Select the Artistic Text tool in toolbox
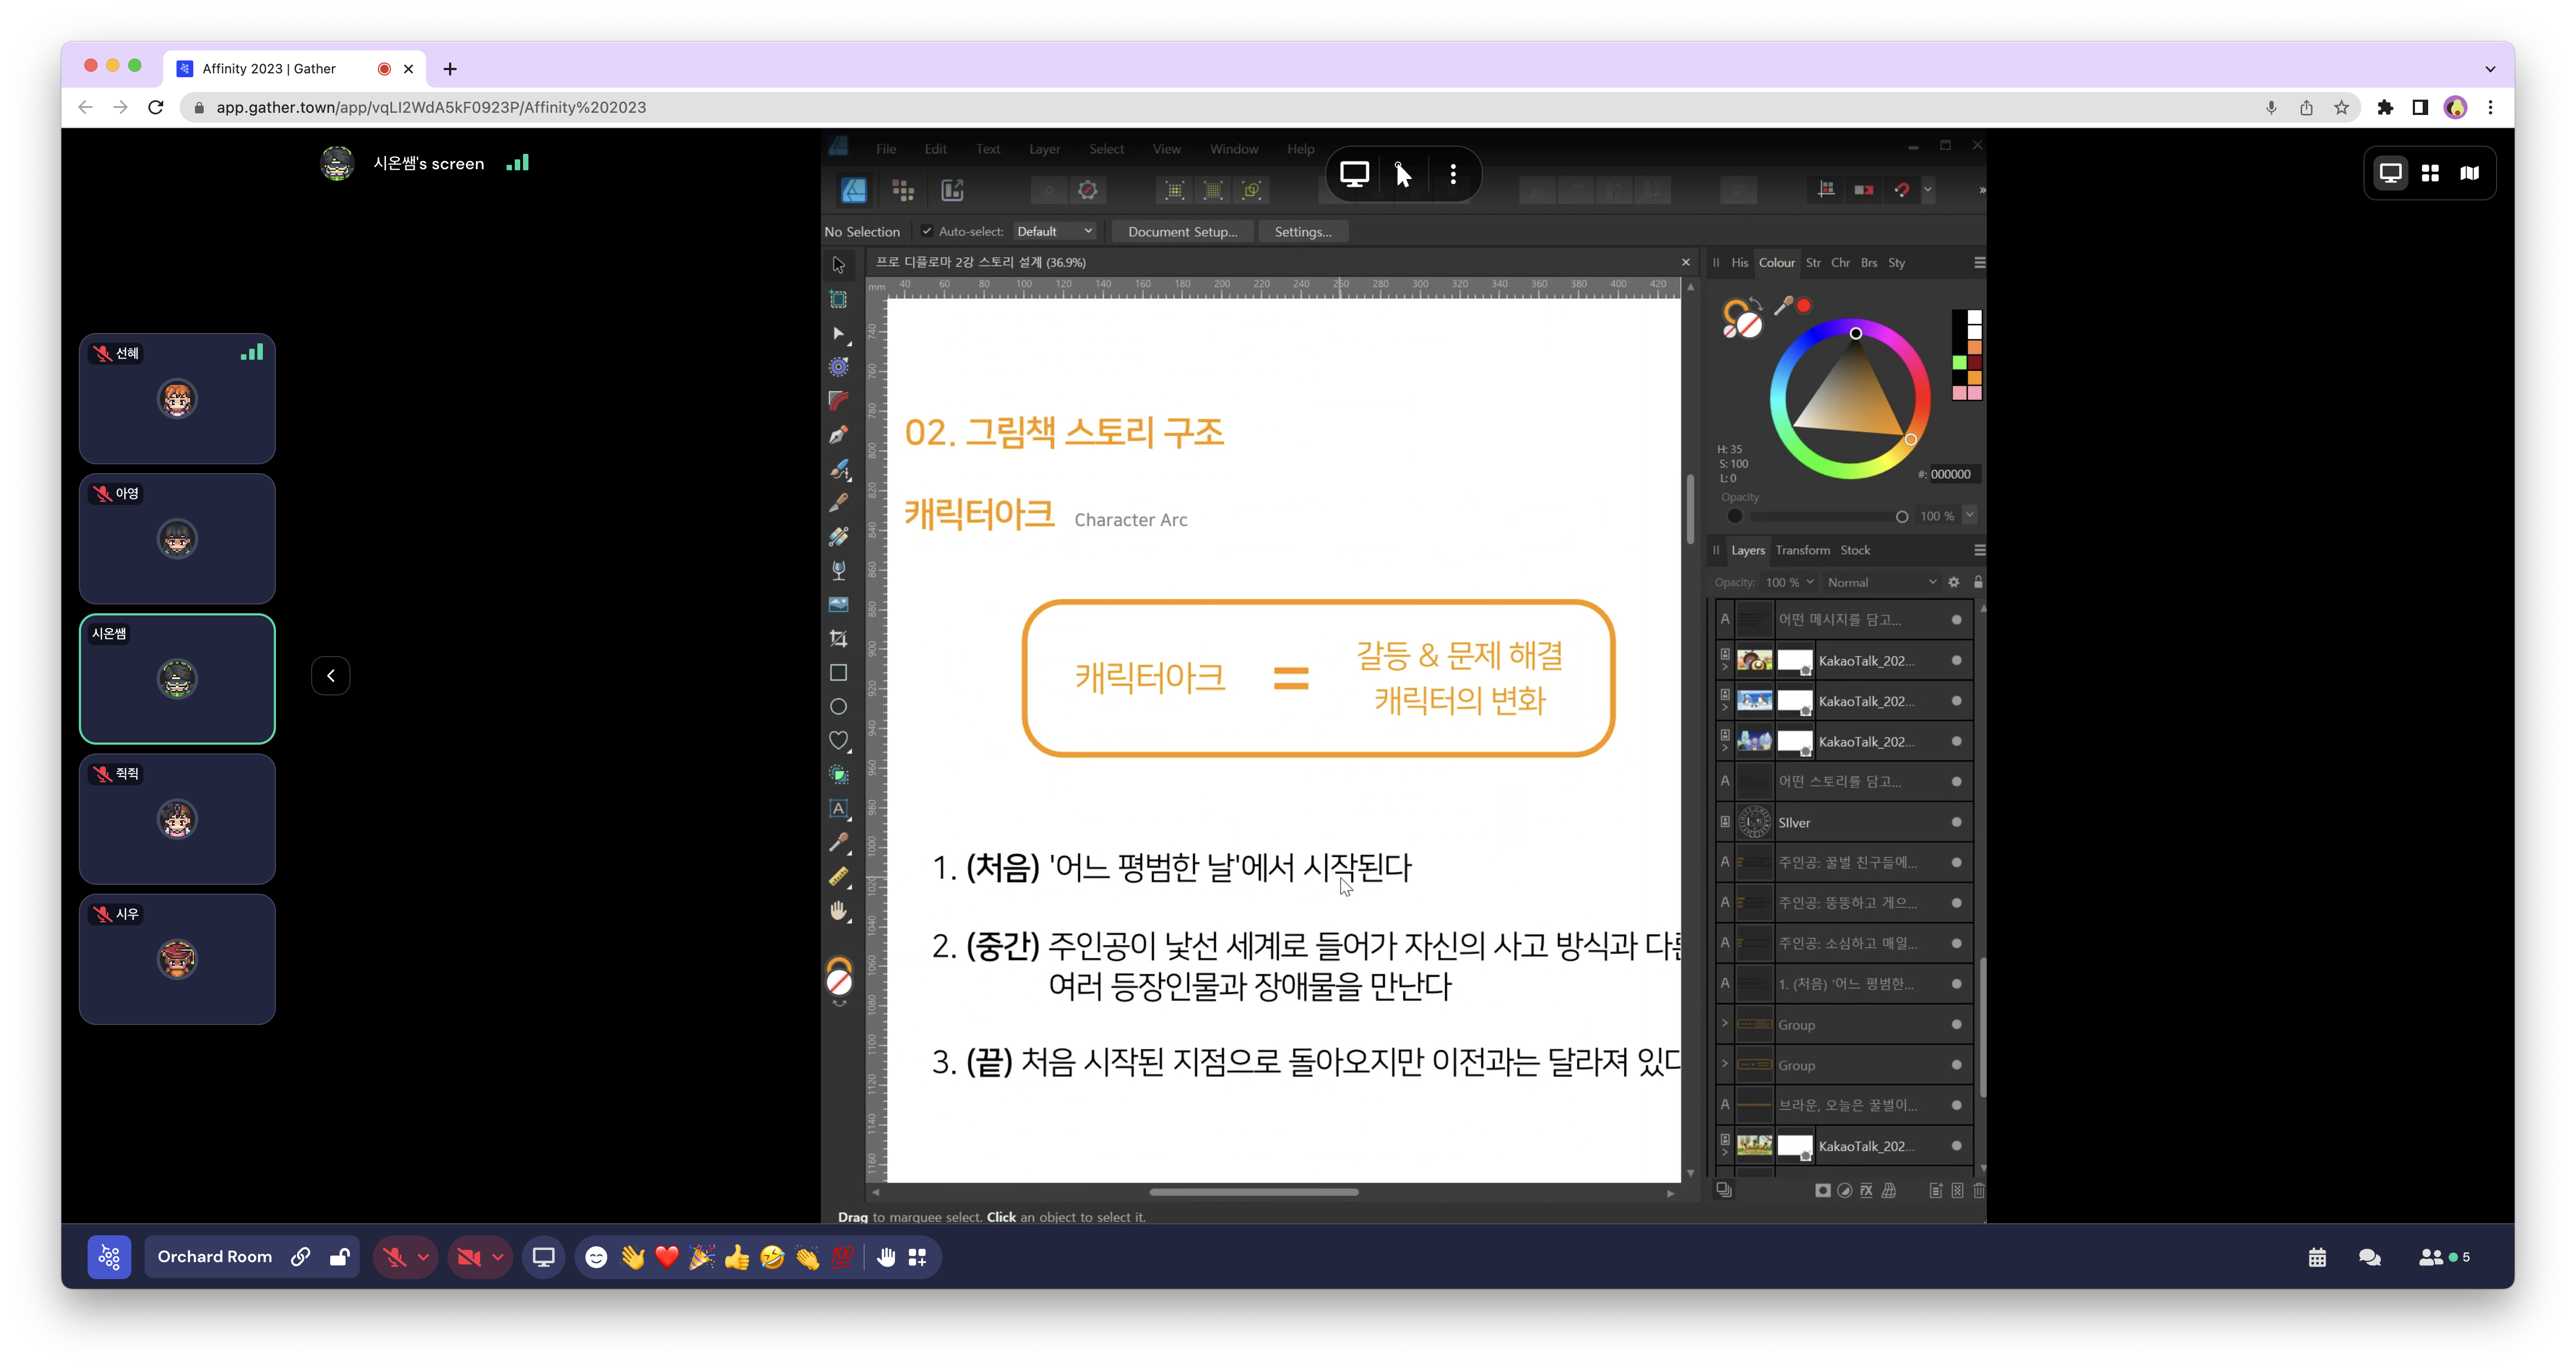The height and width of the screenshot is (1370, 2576). pos(839,808)
